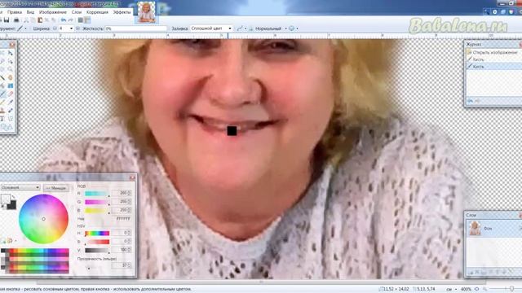522x293 pixels.
Task: Open the cm measurement units dropdown
Action: (452, 290)
